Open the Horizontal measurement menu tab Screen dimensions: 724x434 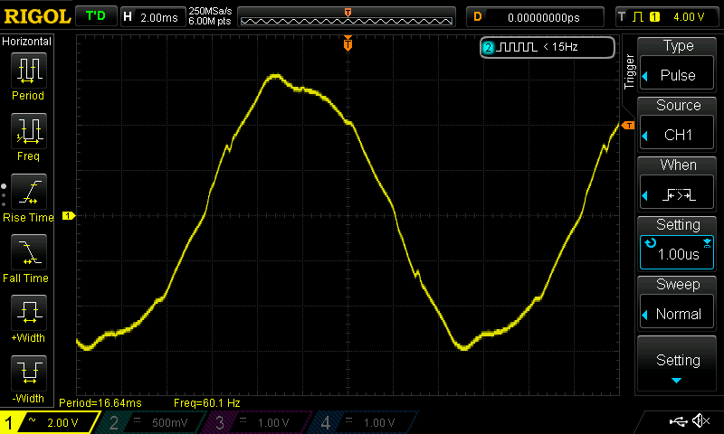click(x=27, y=42)
